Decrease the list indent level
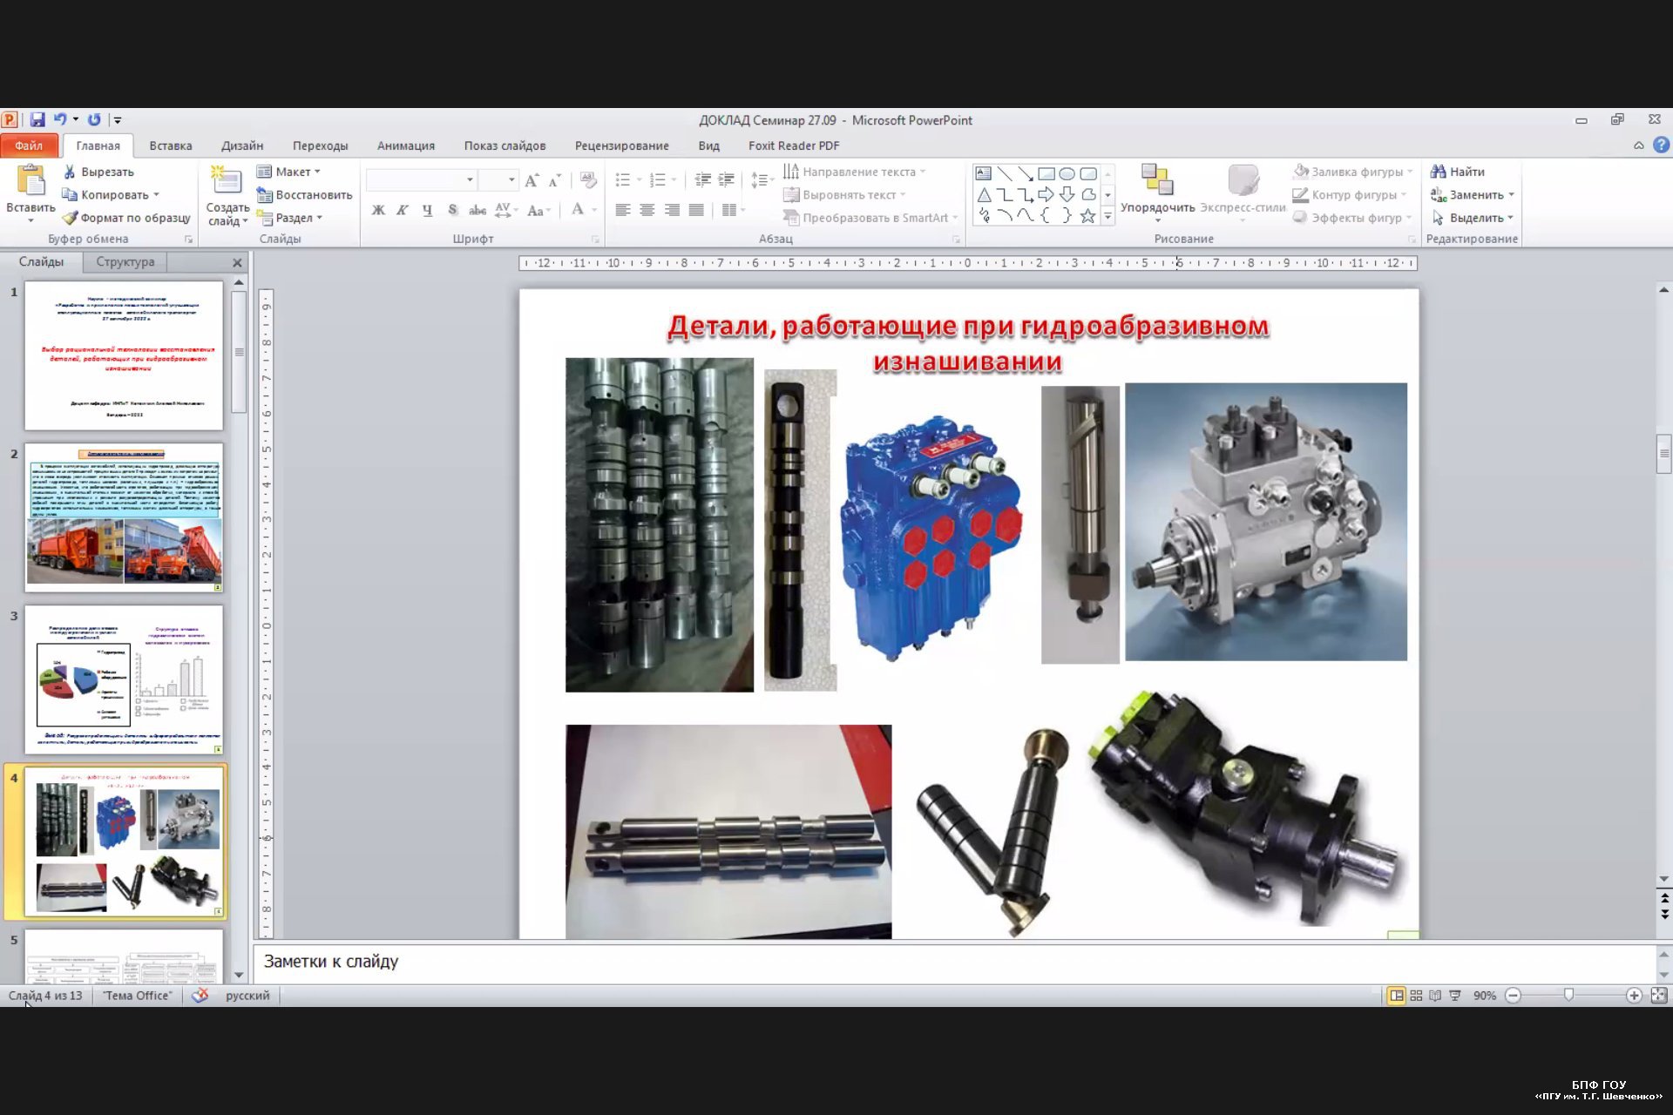1673x1115 pixels. point(702,180)
